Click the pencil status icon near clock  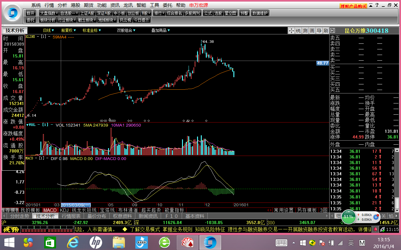click(x=383, y=230)
